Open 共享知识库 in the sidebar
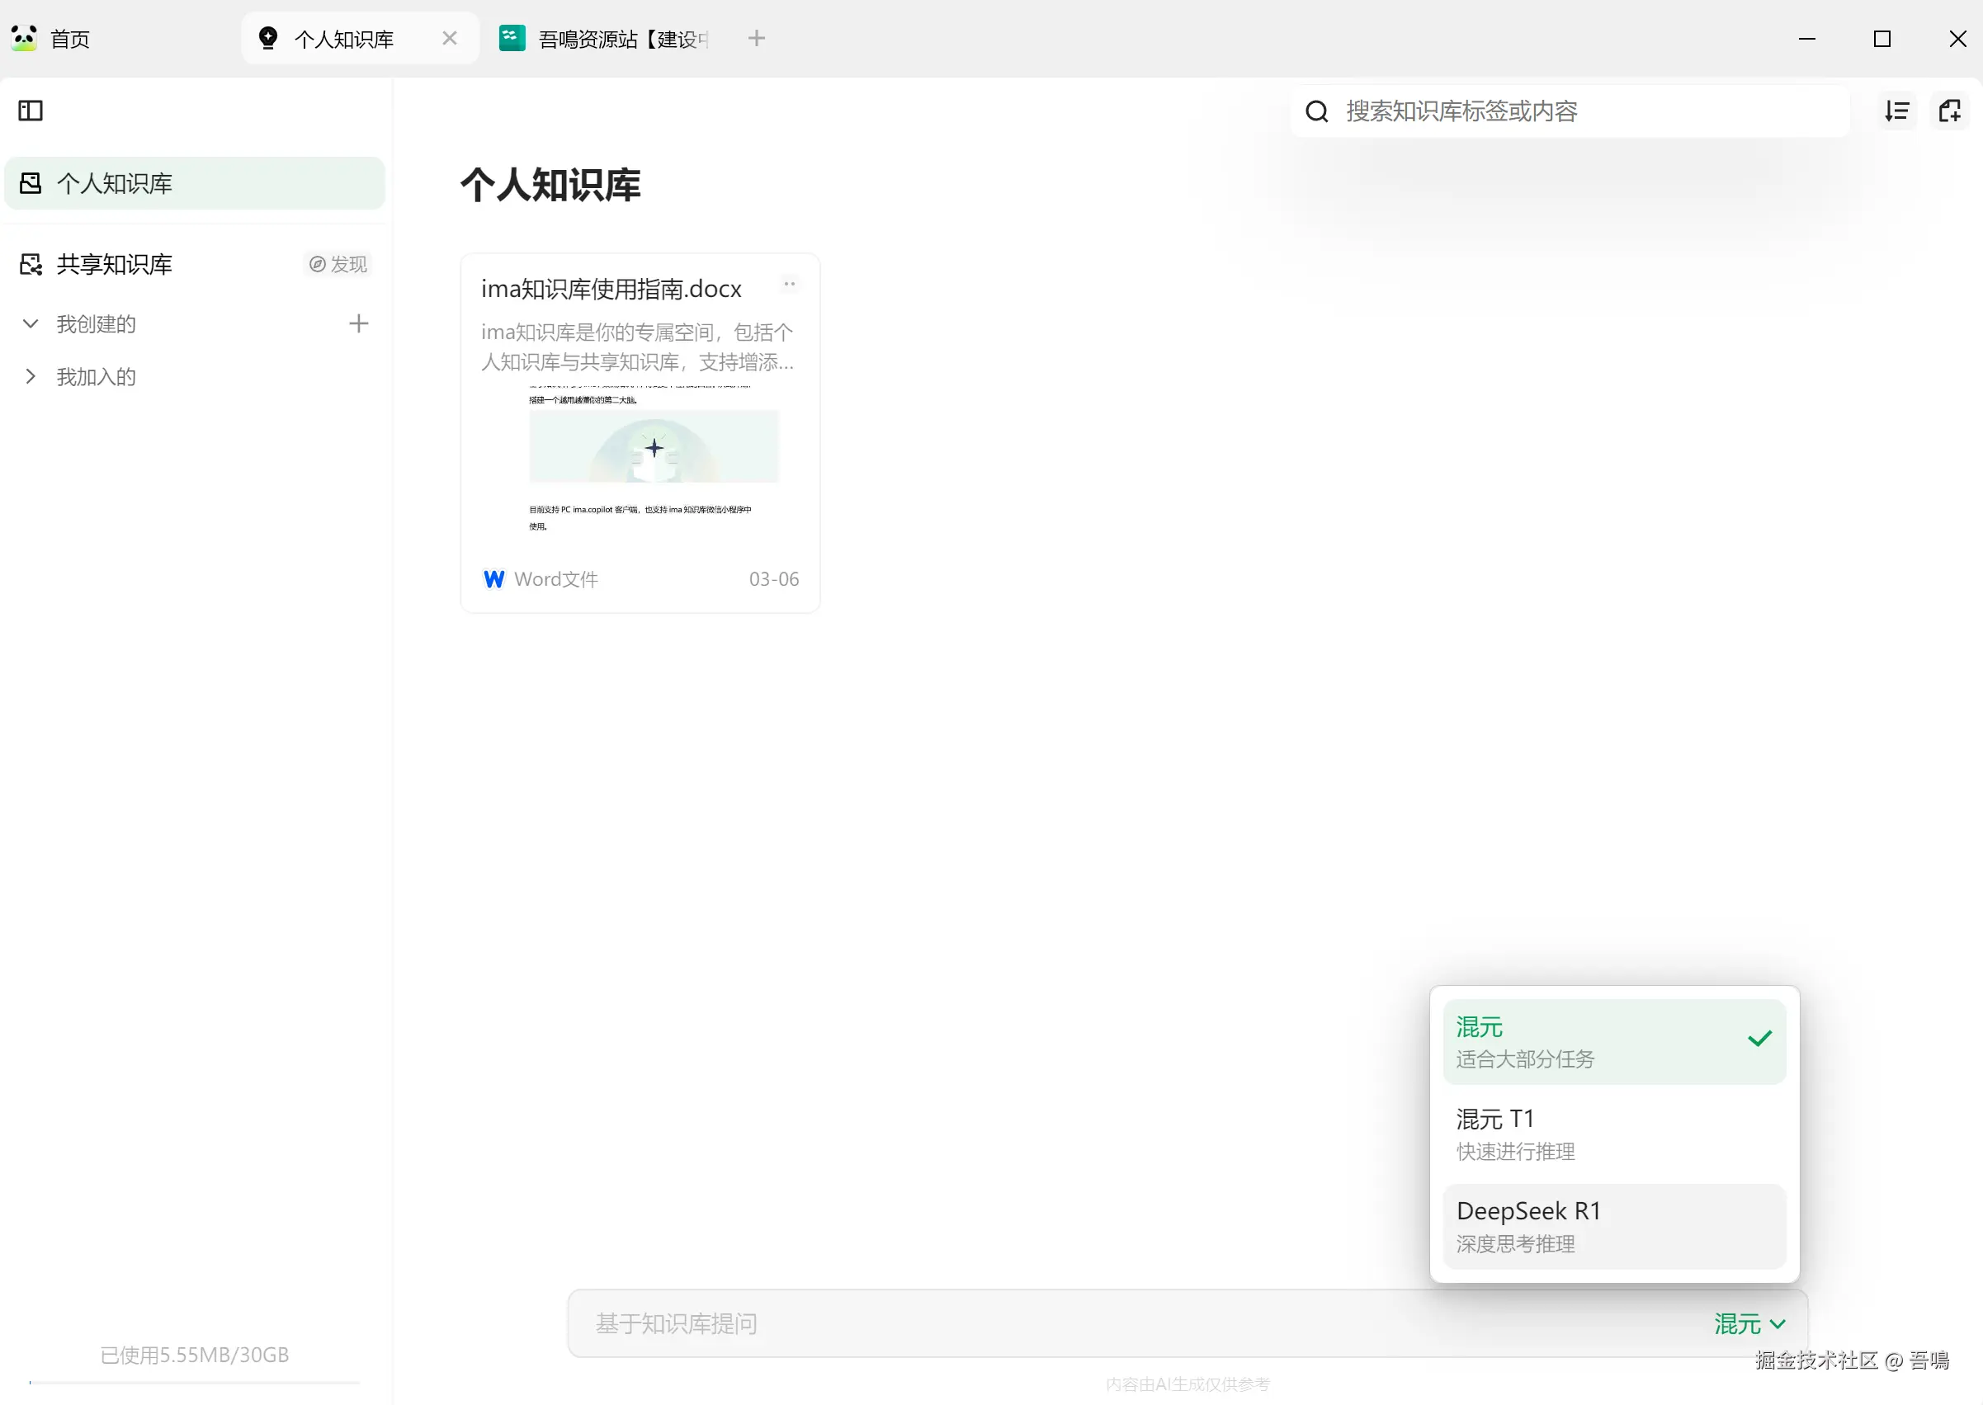This screenshot has width=1983, height=1405. [x=114, y=264]
